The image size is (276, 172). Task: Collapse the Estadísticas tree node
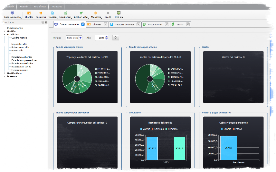tap(5, 34)
